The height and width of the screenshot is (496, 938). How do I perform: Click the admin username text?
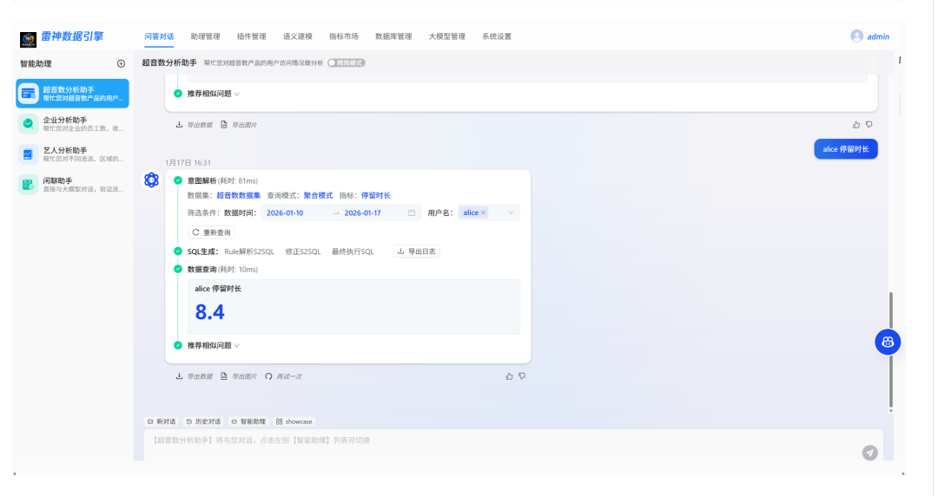pos(877,36)
